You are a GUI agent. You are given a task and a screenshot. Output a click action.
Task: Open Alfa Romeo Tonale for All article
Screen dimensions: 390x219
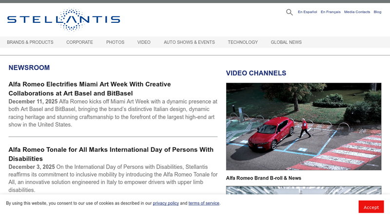click(111, 154)
